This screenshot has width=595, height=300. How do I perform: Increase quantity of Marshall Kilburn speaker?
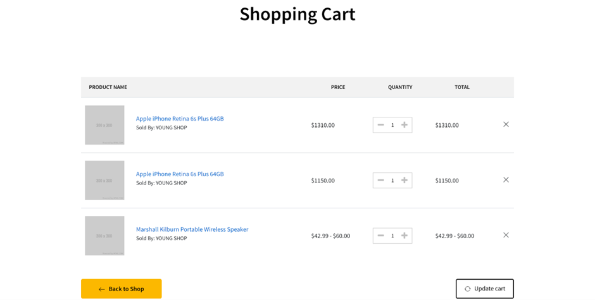(404, 236)
